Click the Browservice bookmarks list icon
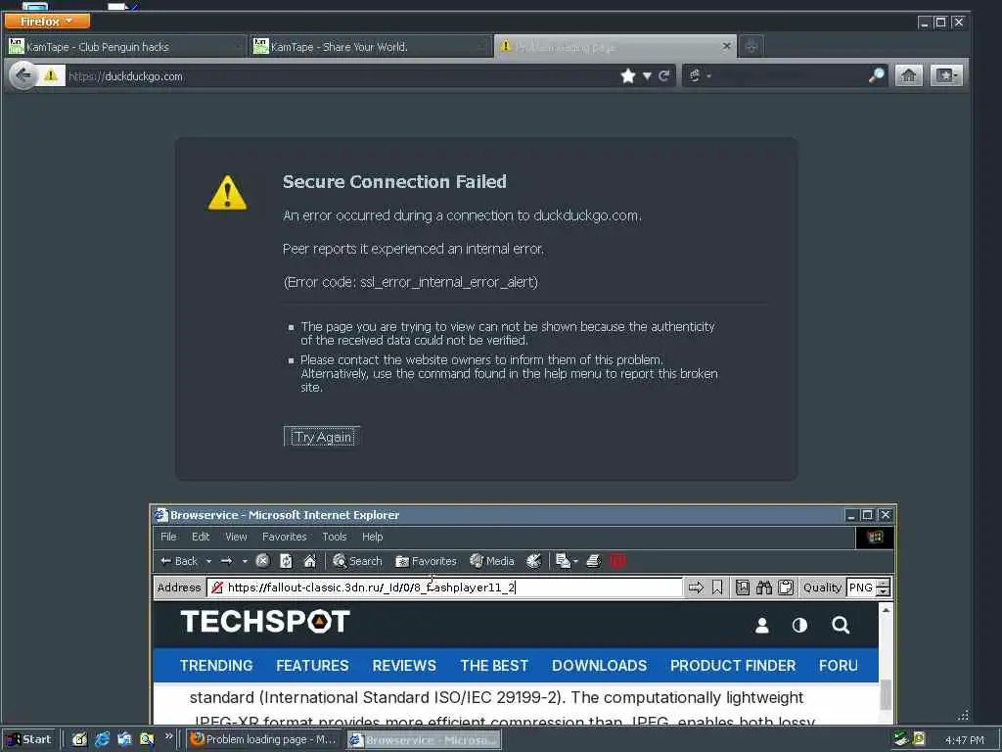 tap(743, 587)
